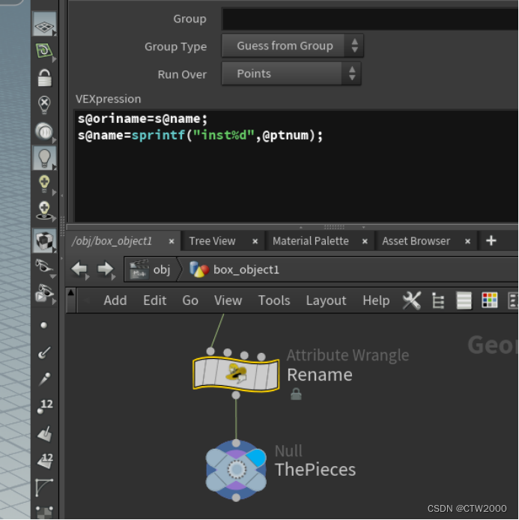Enable high quality lighting with shadows icon
This screenshot has height=520, width=519.
coord(44,211)
